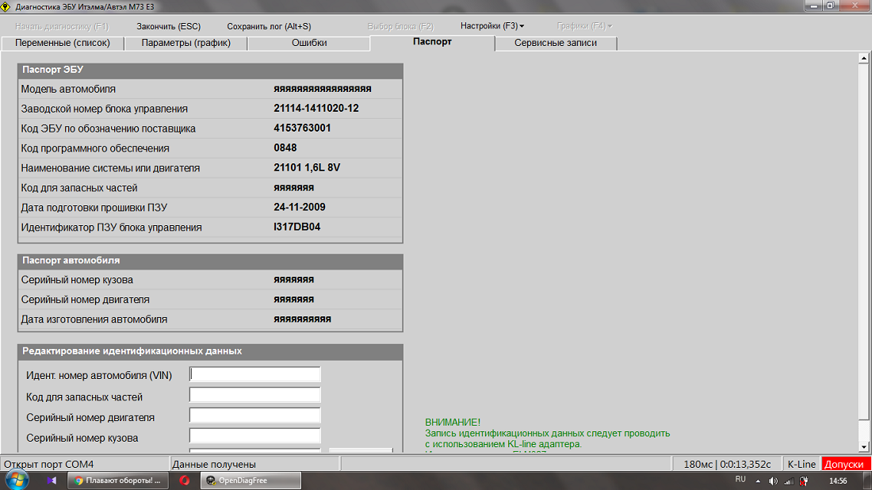This screenshot has height=490, width=872.
Task: Click the app icon in title bar
Action: pyautogui.click(x=7, y=6)
